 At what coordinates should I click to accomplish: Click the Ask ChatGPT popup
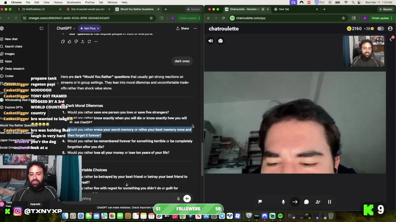(x=81, y=122)
